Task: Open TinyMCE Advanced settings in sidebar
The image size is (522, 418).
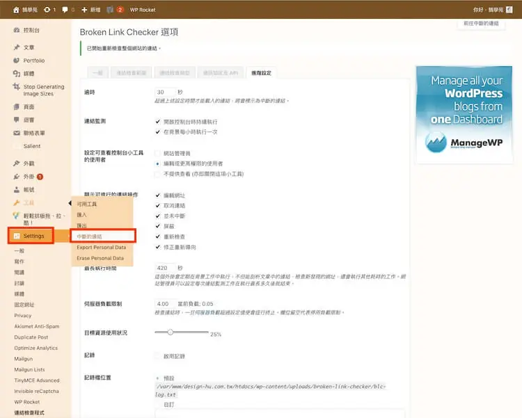Action: pos(37,380)
